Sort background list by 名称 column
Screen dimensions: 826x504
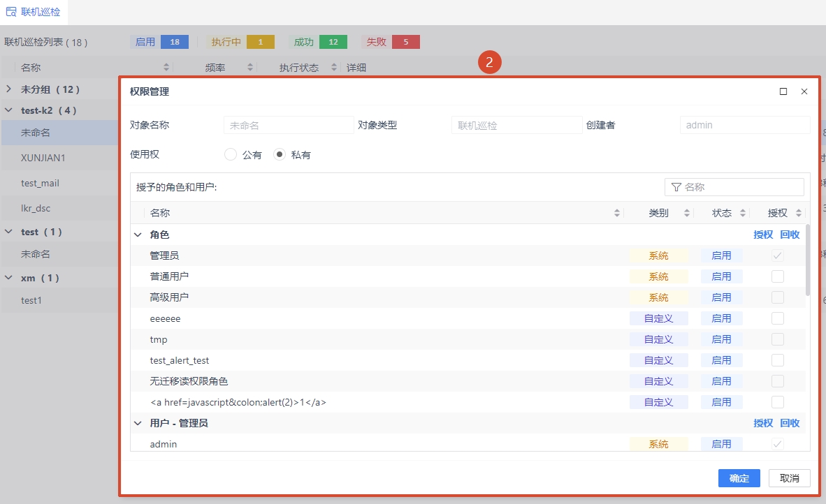(x=166, y=67)
